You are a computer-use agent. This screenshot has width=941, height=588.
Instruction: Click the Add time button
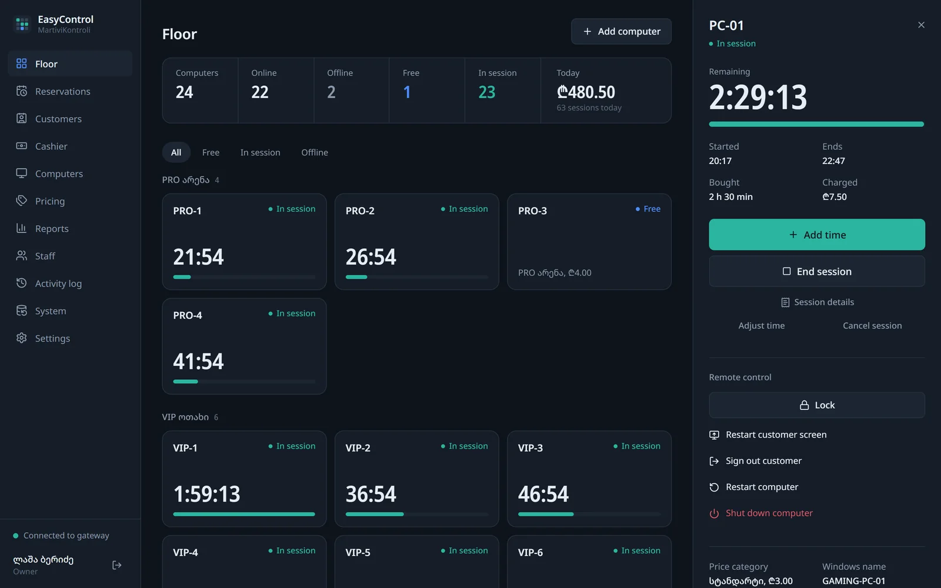tap(817, 235)
